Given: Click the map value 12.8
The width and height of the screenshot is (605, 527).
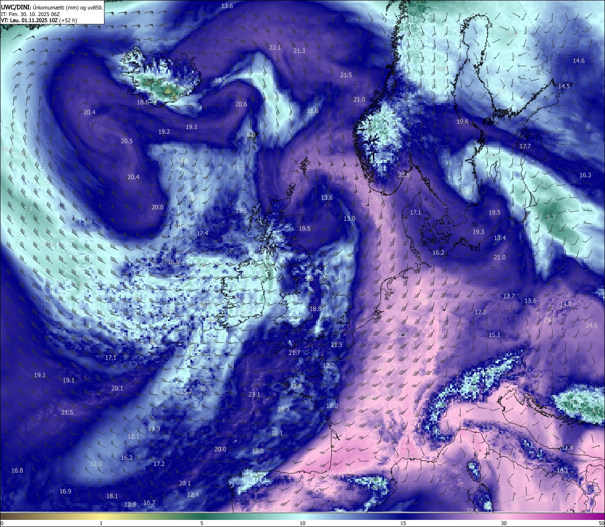Looking at the screenshot, I should (130, 504).
